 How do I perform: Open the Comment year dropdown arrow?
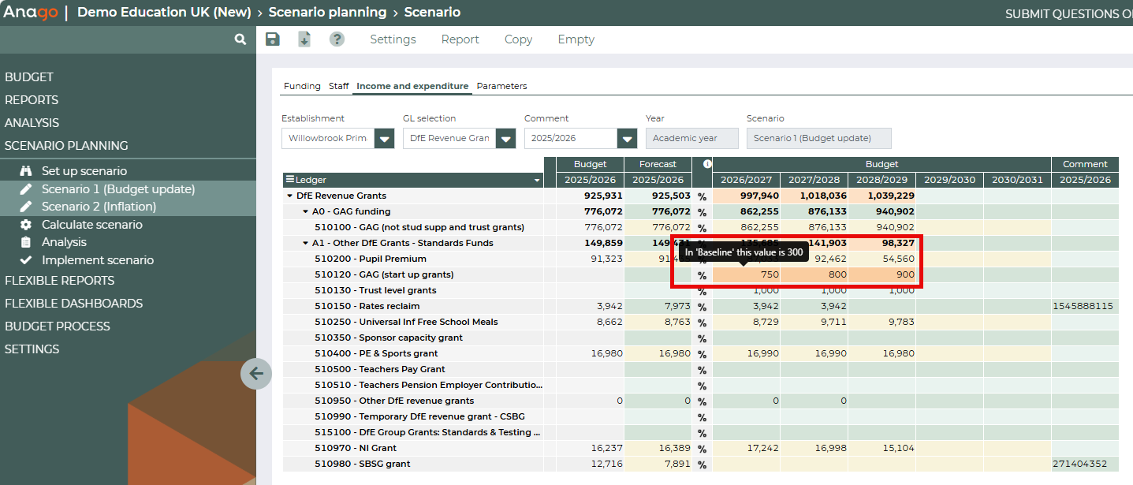tap(627, 139)
